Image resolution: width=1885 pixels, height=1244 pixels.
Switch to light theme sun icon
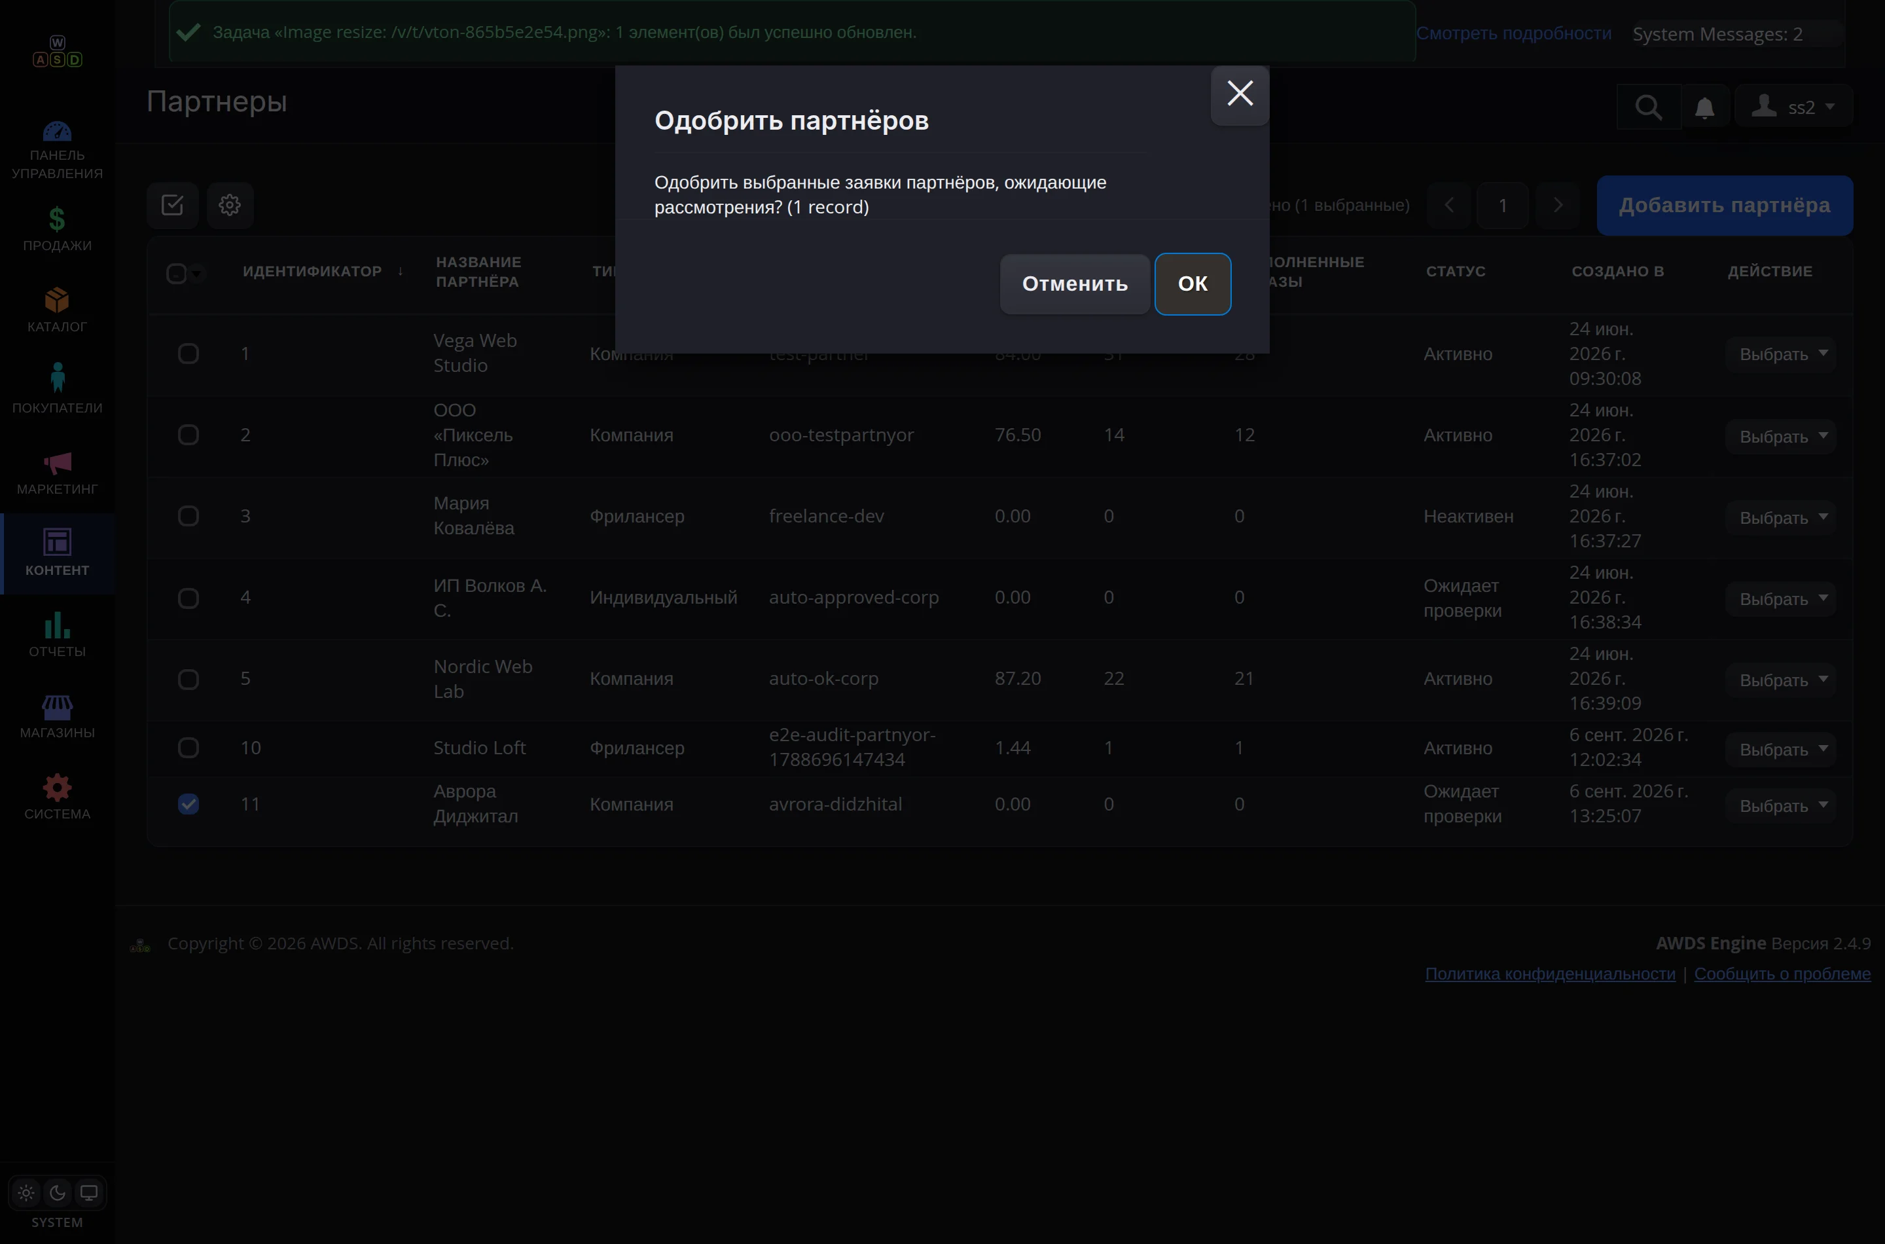tap(26, 1192)
